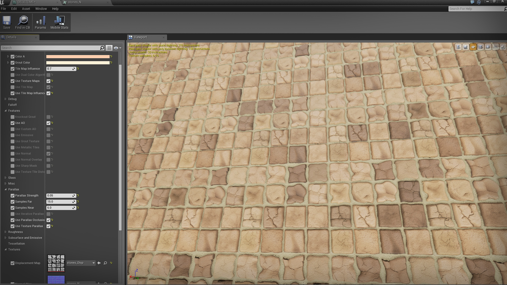Click Find in CB toolbar icon
The width and height of the screenshot is (507, 285).
(x=22, y=22)
